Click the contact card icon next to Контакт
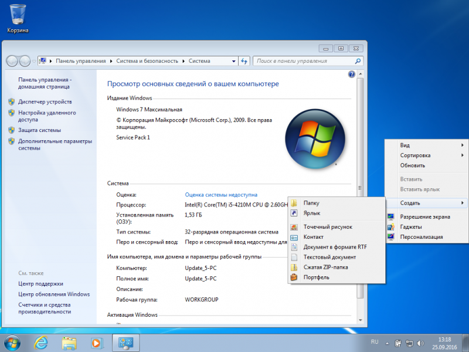The image size is (469, 352). click(294, 238)
